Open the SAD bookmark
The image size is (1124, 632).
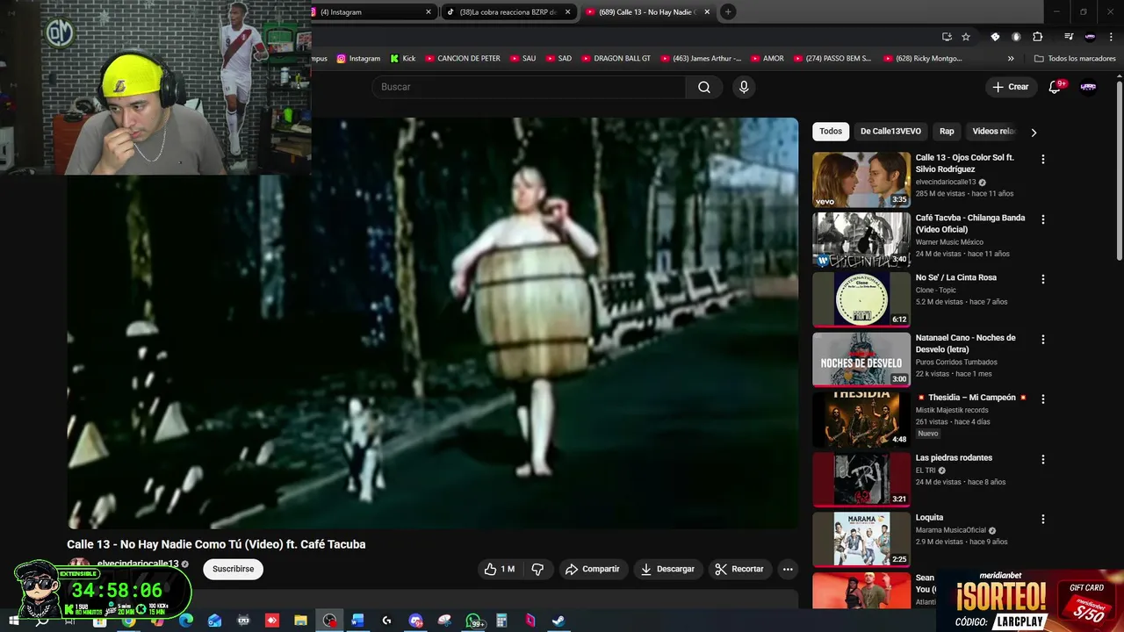pyautogui.click(x=558, y=59)
